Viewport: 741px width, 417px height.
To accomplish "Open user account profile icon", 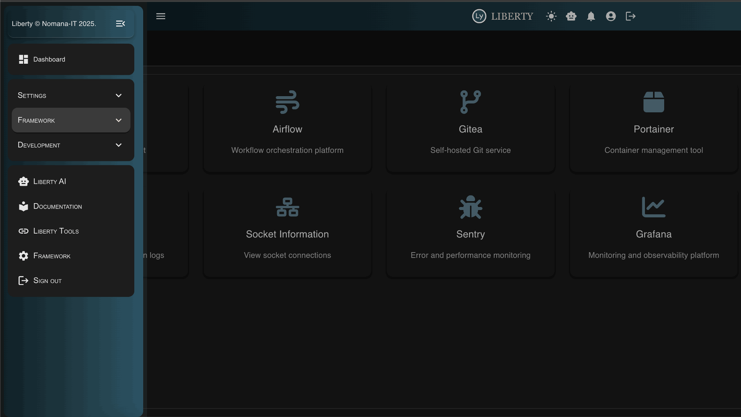I will 611,16.
